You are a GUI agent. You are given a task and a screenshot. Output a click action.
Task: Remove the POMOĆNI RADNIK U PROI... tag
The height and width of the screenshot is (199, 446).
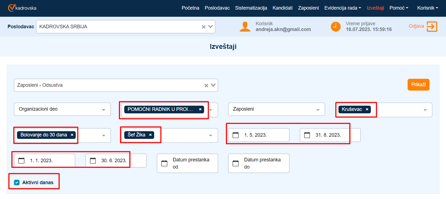[x=200, y=109]
